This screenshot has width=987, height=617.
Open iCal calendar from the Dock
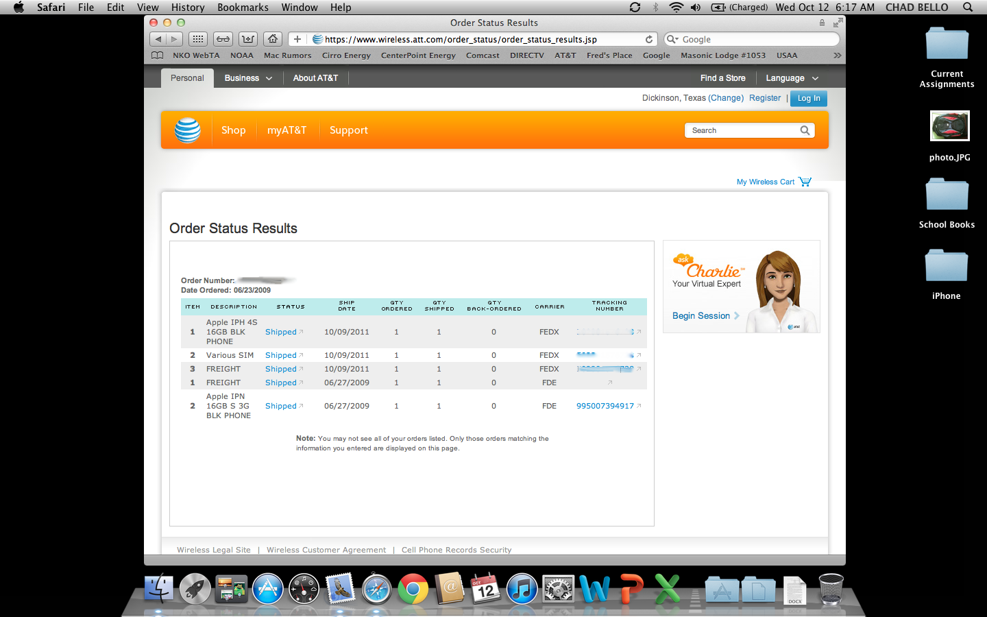click(486, 589)
